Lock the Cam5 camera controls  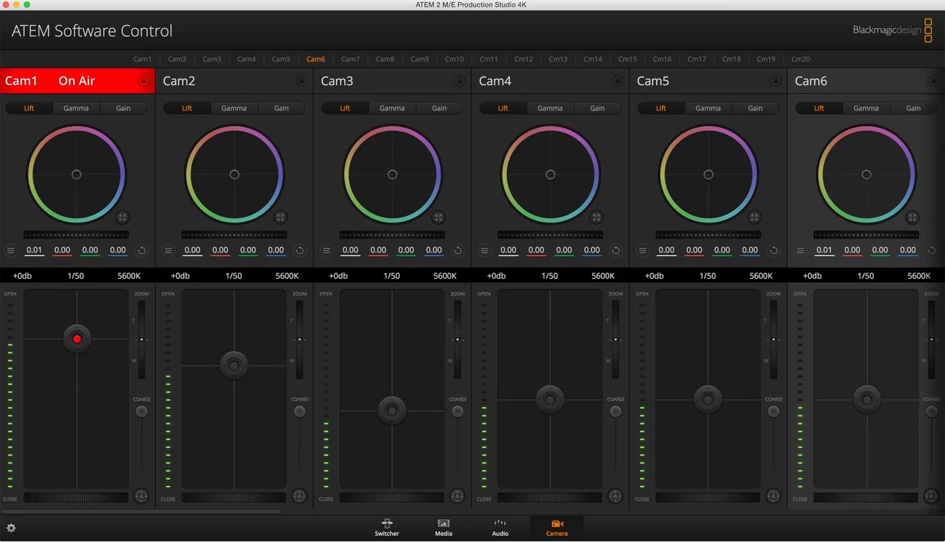[x=774, y=81]
